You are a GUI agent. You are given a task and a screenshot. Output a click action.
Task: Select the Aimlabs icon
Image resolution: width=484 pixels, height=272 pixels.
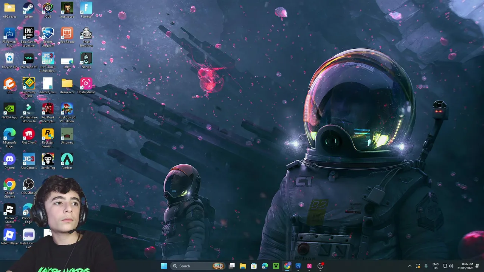pos(67,161)
